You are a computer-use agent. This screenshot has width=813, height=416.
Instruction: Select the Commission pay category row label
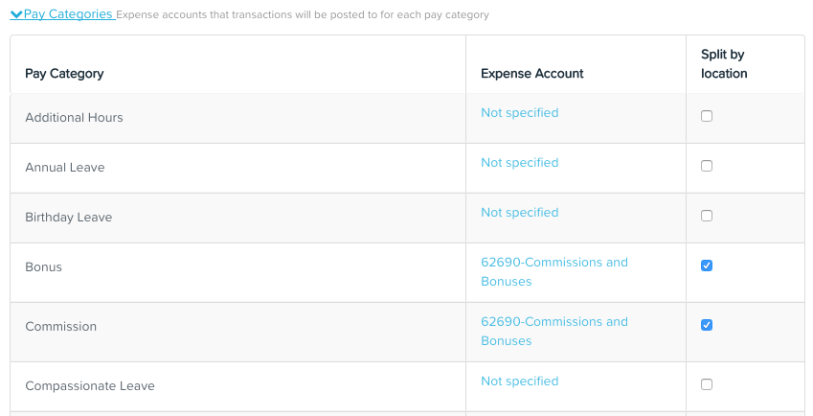tap(60, 326)
